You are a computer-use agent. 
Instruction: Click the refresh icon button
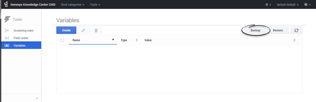coord(296,30)
